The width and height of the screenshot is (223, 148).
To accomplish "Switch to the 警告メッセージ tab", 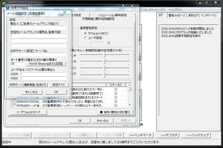I will point(177,15).
